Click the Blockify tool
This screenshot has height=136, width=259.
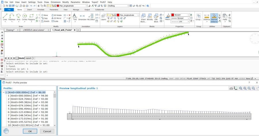(150, 17)
